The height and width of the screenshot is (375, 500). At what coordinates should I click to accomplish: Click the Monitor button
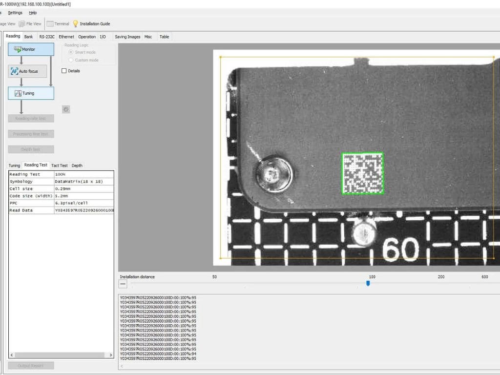pyautogui.click(x=31, y=49)
